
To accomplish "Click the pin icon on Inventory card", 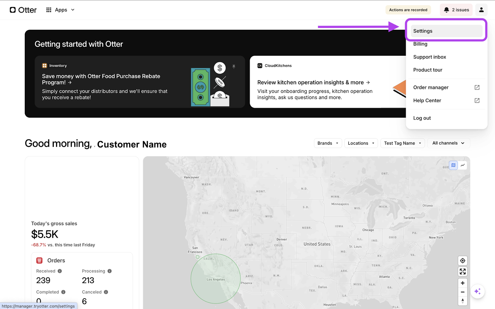I will (234, 67).
